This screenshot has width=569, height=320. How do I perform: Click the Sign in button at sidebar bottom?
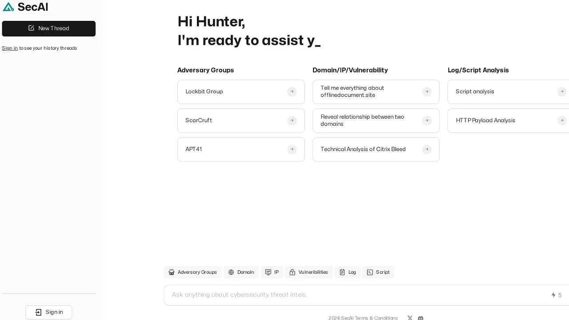click(x=49, y=312)
